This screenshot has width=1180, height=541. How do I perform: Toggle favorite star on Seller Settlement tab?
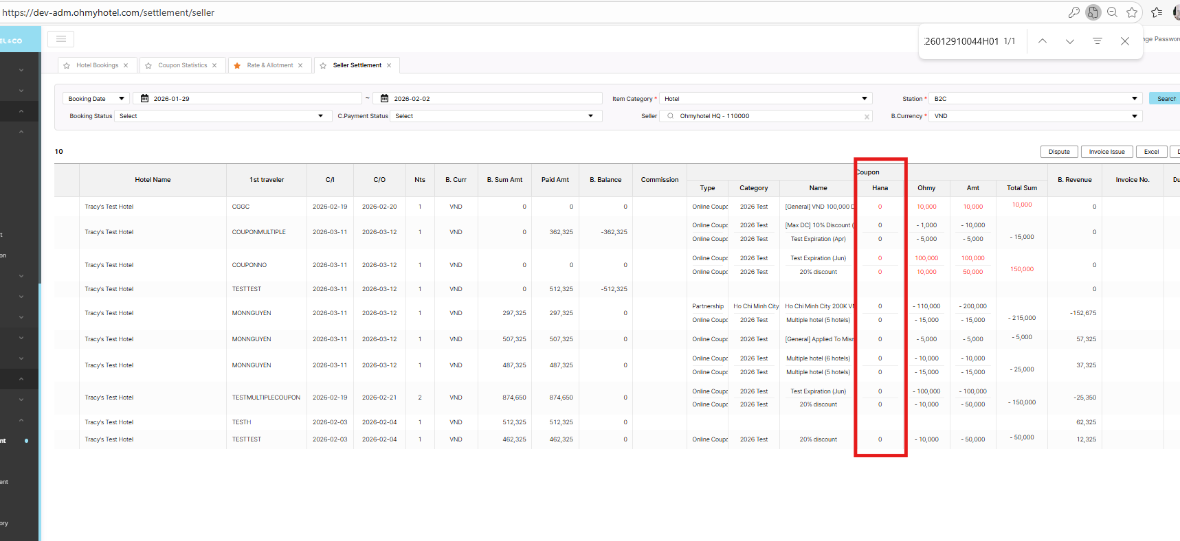(323, 66)
